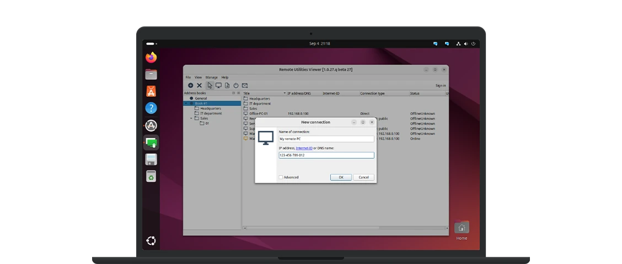
Task: Enable the Advanced checkbox
Action: 281,177
